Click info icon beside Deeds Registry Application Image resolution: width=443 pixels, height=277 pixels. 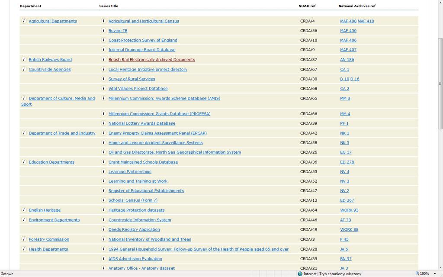[x=104, y=229]
